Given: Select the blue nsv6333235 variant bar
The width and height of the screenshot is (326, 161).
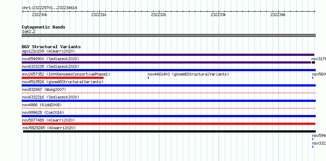Looking at the screenshot, I should click(x=168, y=70).
